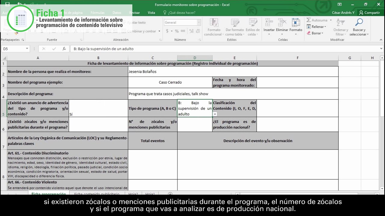Click the Fecha y hora del programa monitoreado cell

[x=235, y=82]
